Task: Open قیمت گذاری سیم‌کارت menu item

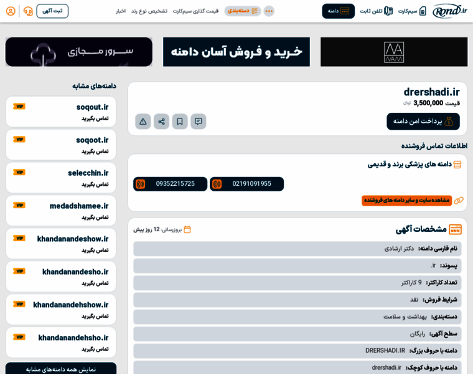Action: click(195, 11)
